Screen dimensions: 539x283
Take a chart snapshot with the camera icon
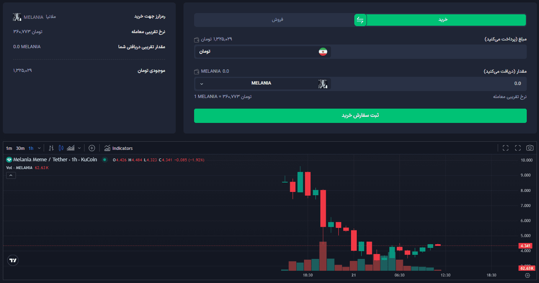(530, 148)
